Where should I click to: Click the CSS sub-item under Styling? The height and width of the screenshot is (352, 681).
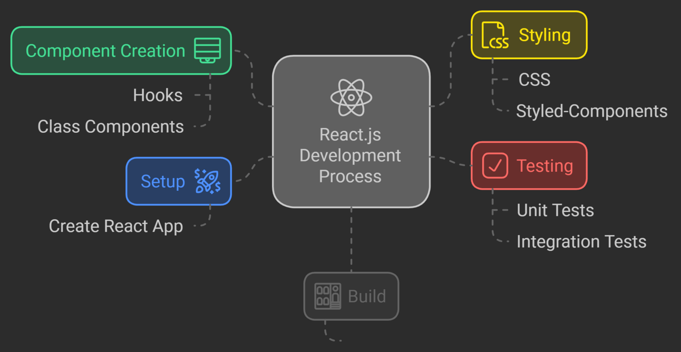point(534,80)
